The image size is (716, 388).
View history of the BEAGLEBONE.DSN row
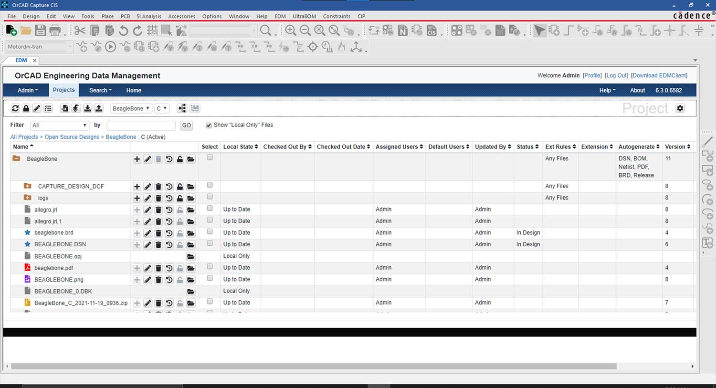[x=169, y=245]
